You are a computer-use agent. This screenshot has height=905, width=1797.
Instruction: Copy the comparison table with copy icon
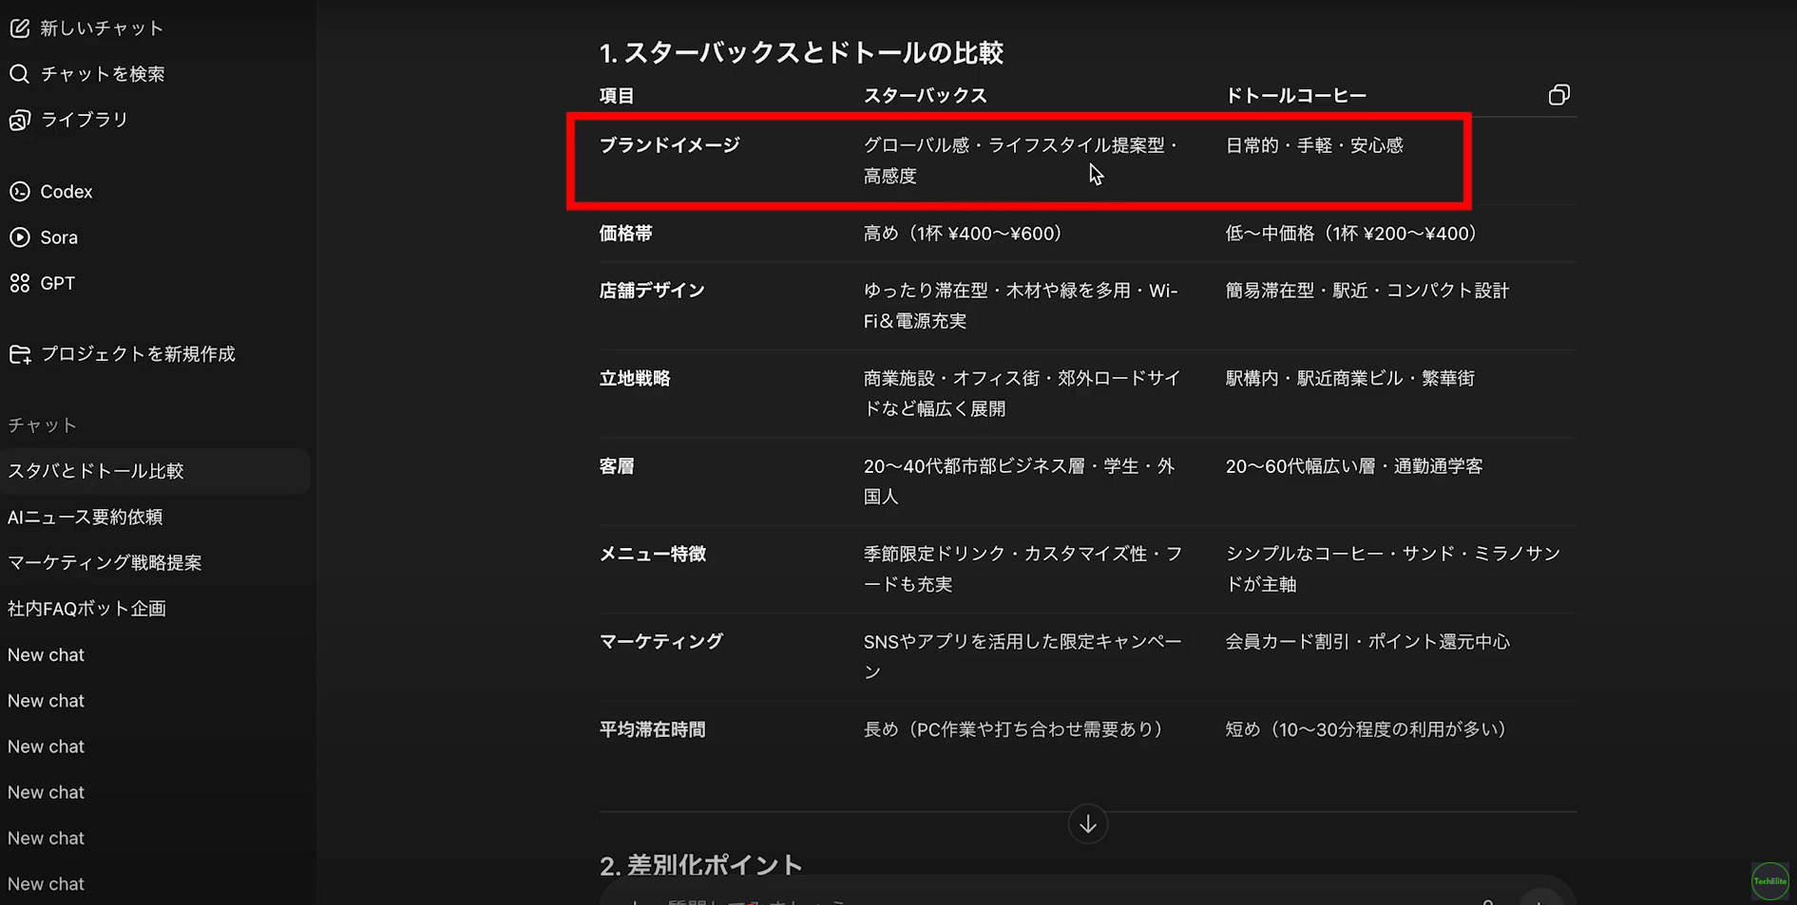(x=1558, y=95)
